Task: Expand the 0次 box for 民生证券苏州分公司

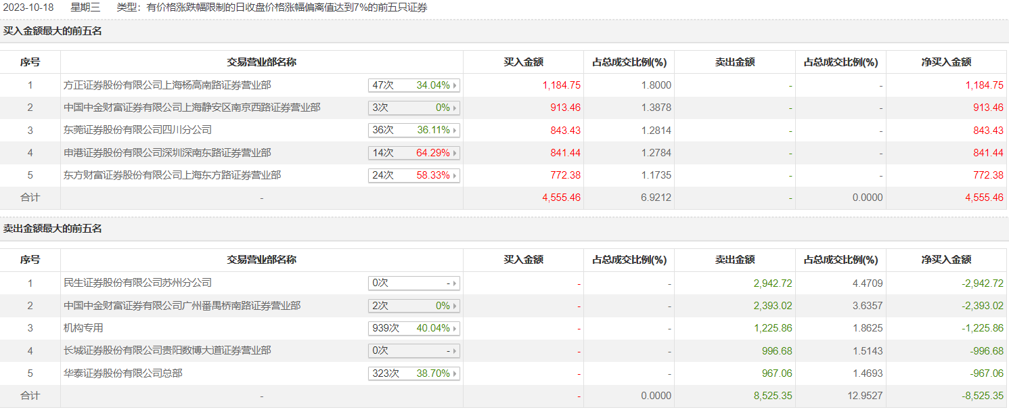Action: [413, 283]
